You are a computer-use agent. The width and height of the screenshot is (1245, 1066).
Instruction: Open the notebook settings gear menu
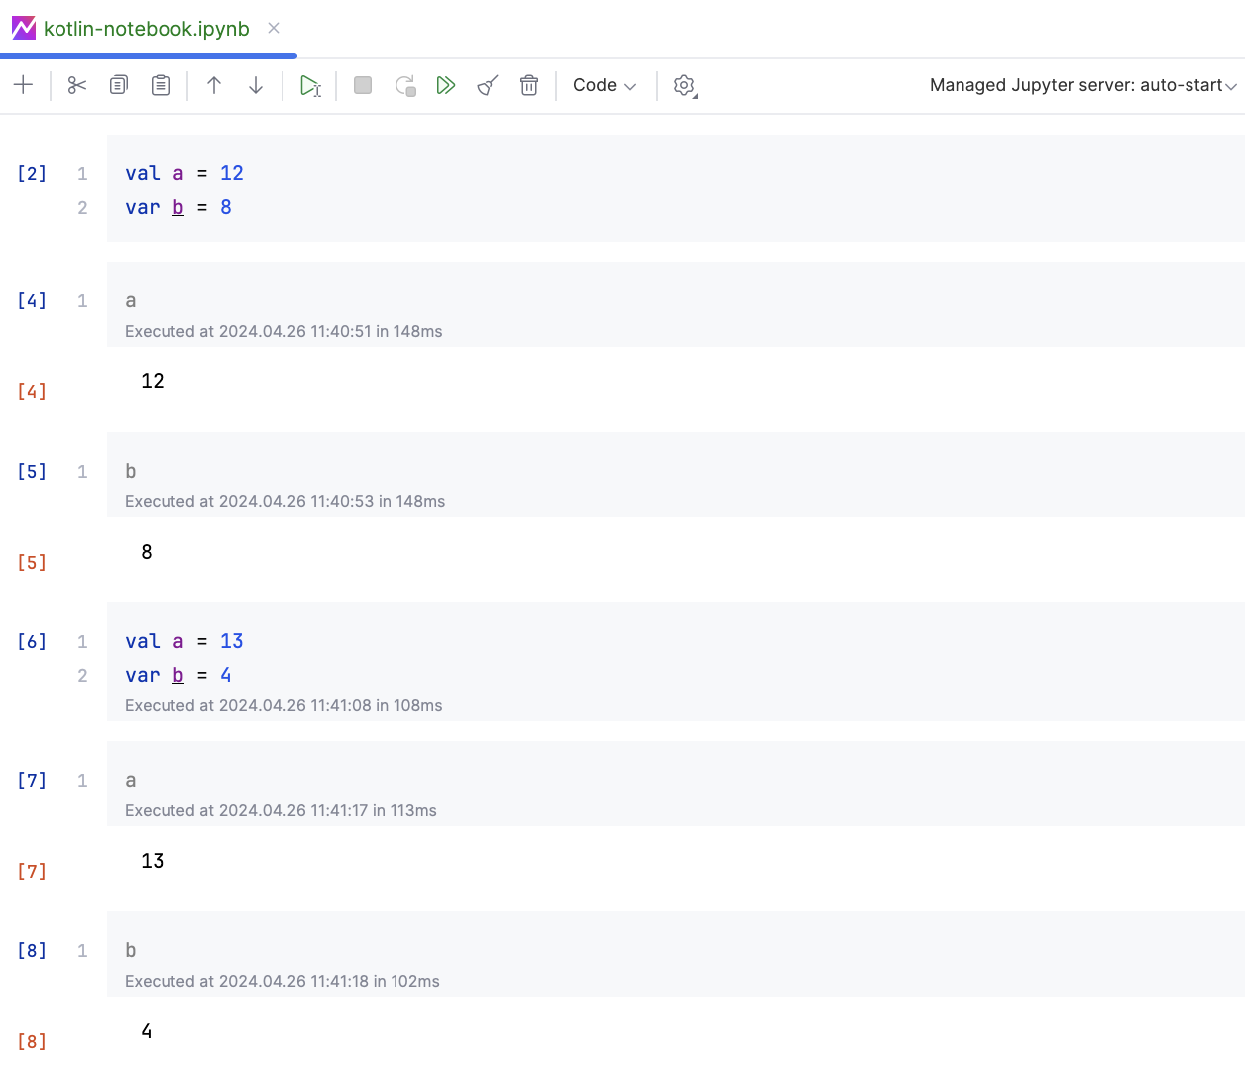pos(684,85)
